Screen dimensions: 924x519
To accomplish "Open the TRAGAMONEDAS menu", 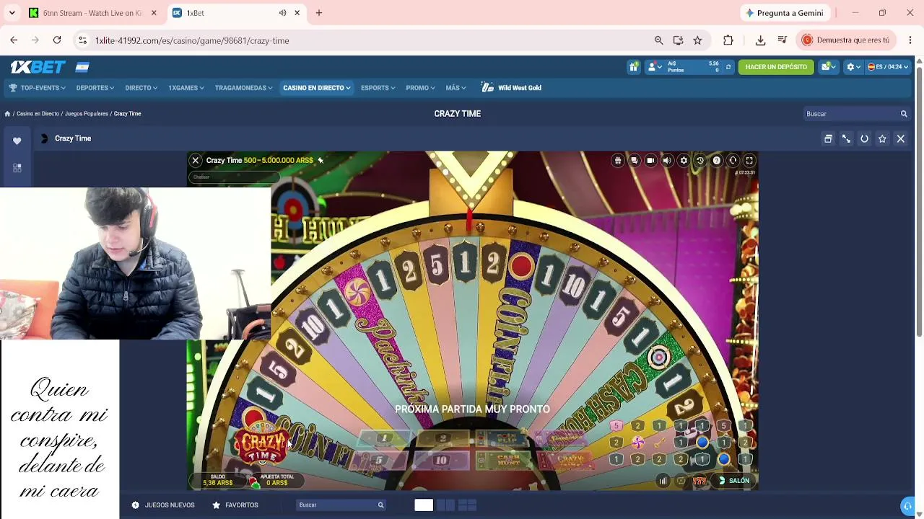I will point(243,88).
